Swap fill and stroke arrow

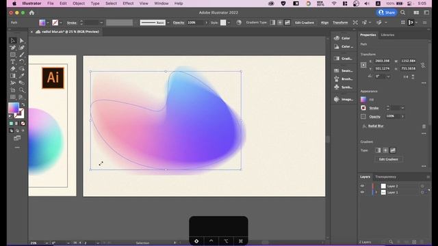23,105
